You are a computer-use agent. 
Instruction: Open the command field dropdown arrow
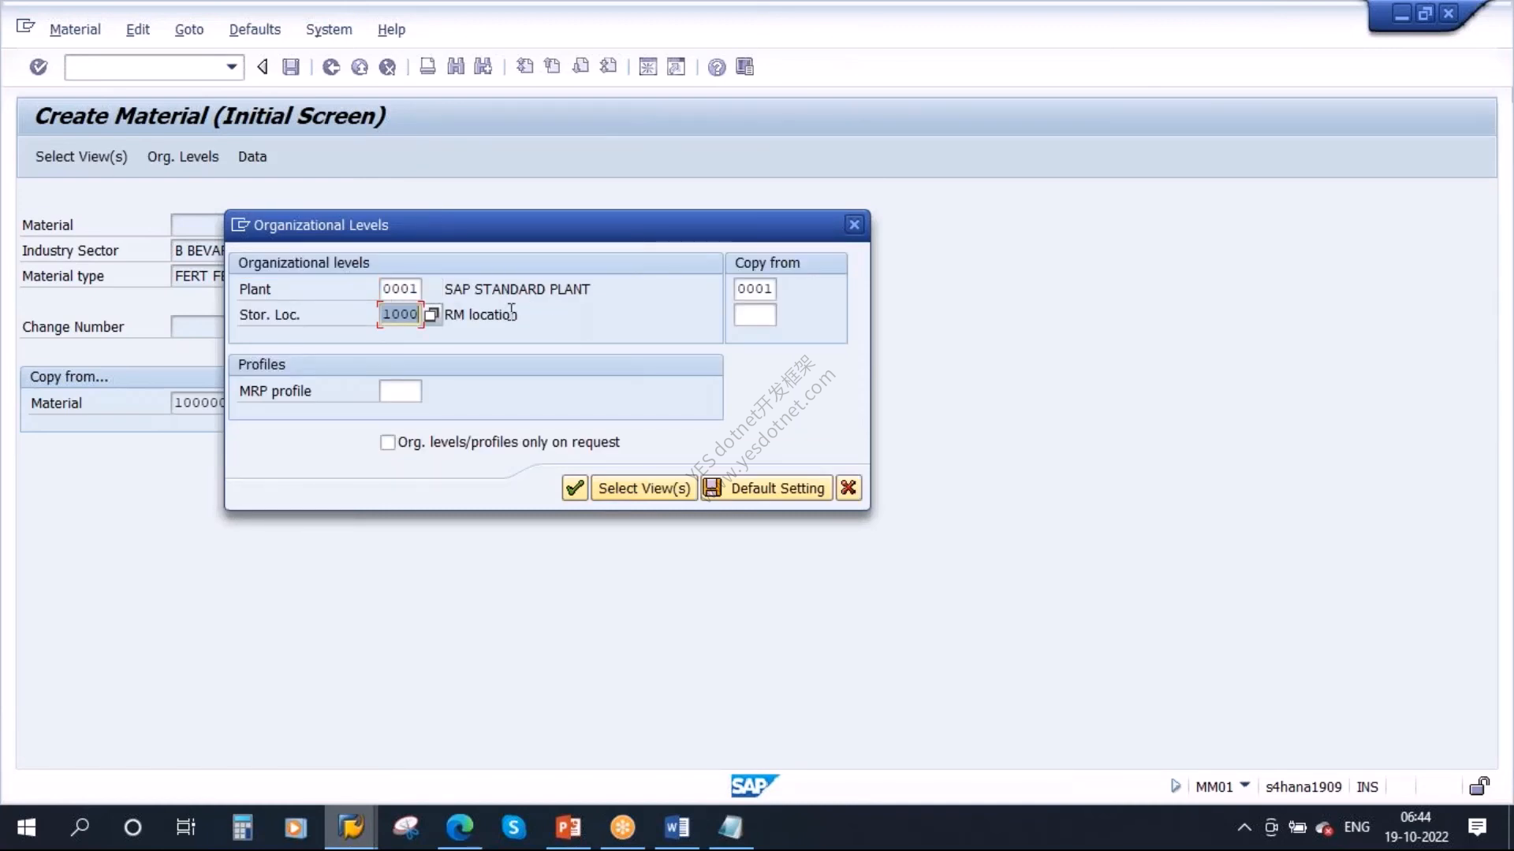pos(231,67)
